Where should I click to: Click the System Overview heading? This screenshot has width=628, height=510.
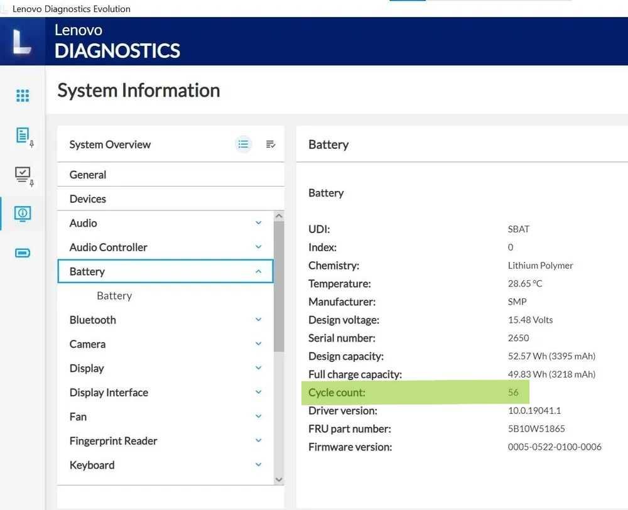(x=110, y=144)
